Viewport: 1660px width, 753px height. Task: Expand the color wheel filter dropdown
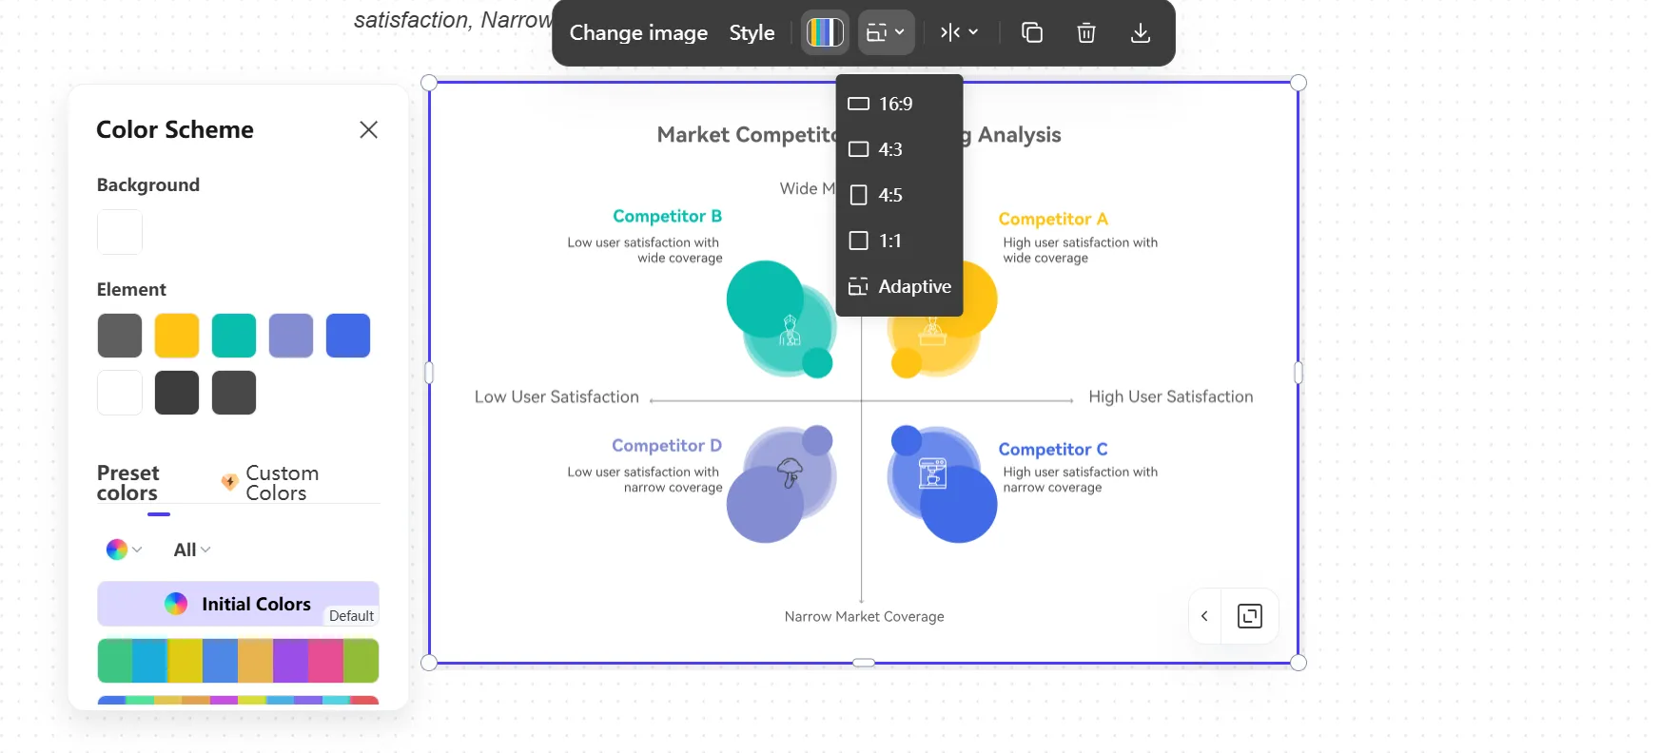click(124, 550)
